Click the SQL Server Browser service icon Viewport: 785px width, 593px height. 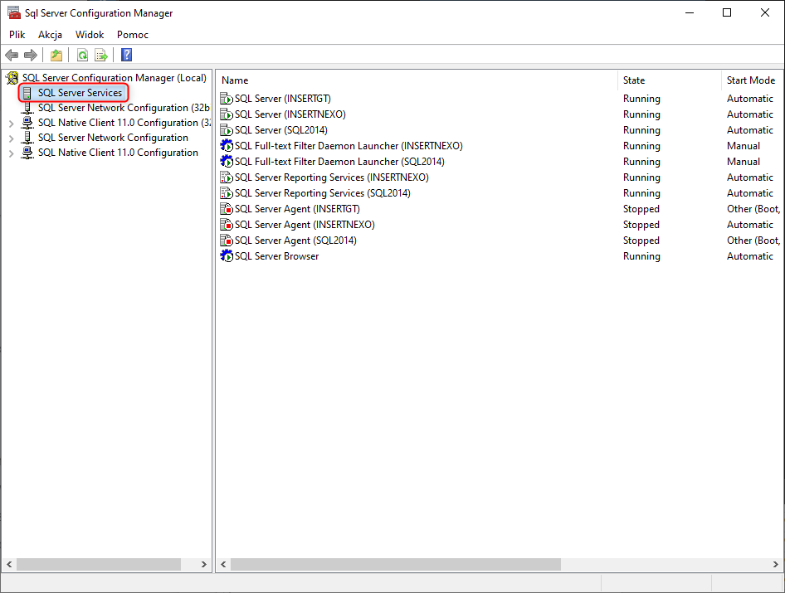[x=227, y=256]
